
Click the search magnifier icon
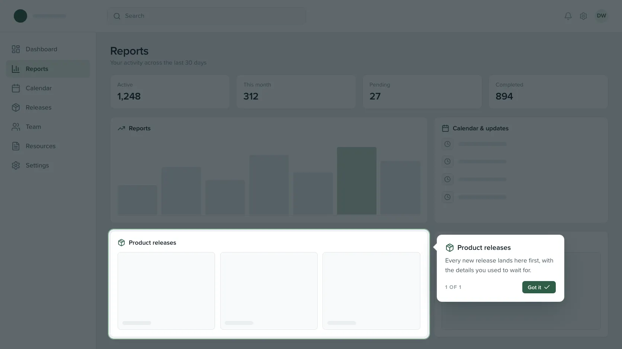(117, 16)
